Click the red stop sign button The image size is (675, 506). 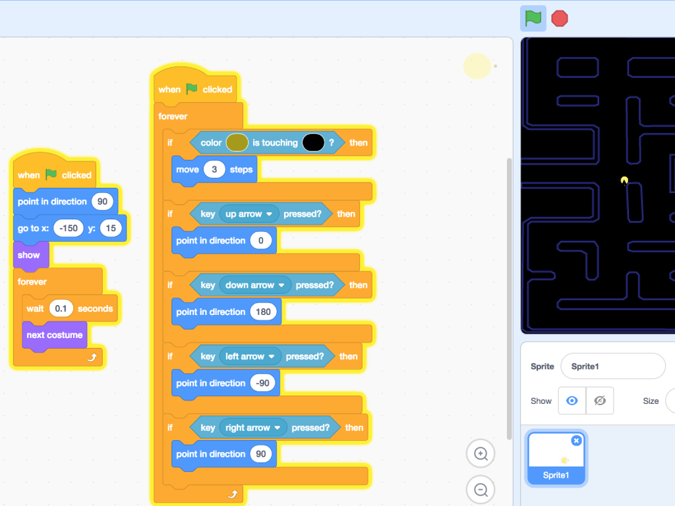pos(560,18)
